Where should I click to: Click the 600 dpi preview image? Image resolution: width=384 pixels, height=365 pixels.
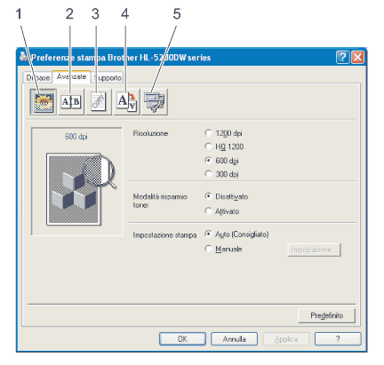tap(76, 181)
